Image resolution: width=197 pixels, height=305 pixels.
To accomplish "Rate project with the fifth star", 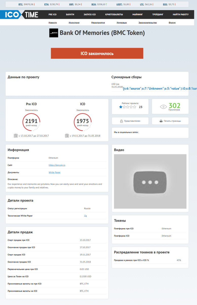I will pos(134,107).
